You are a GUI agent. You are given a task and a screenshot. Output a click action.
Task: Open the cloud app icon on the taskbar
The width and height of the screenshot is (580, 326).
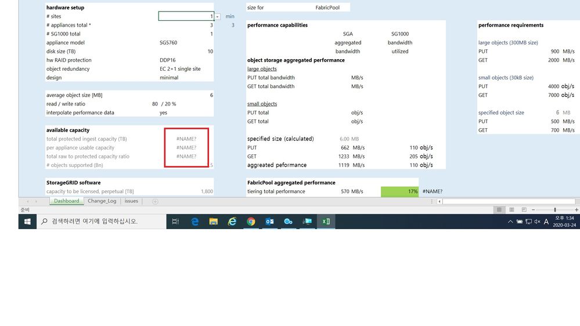click(288, 222)
